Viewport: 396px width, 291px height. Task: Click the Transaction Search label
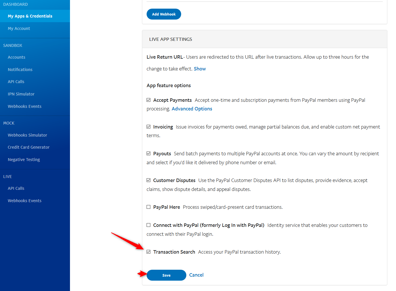coord(174,252)
